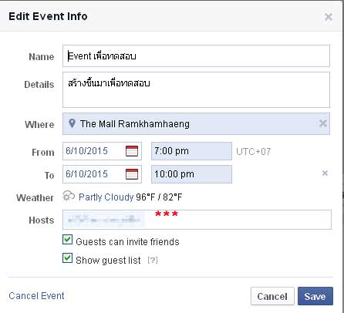The height and width of the screenshot is (313, 344).
Task: Click the From date field 6/10/2015
Action: (94, 151)
